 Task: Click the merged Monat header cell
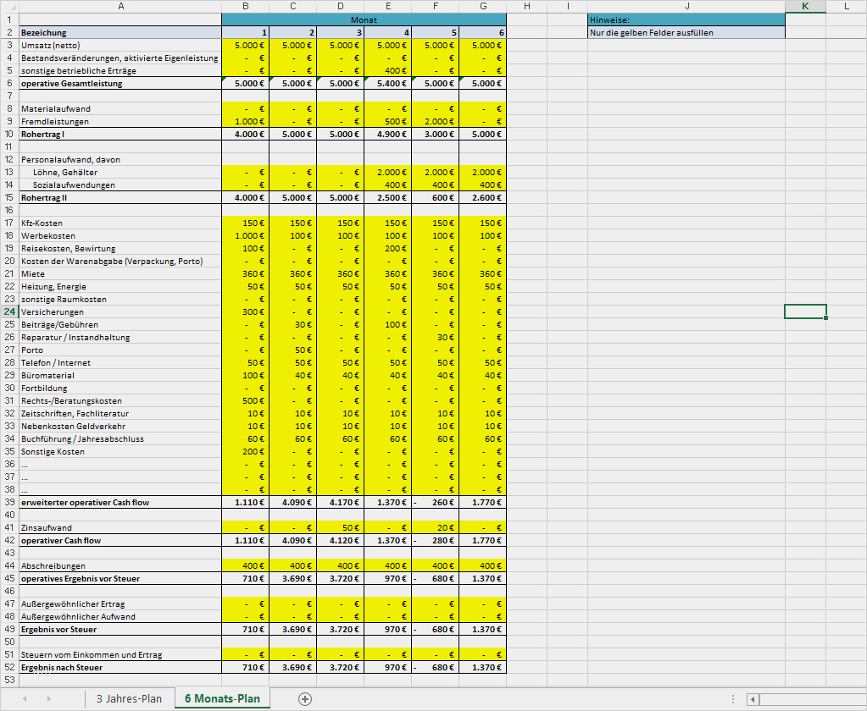[x=364, y=19]
